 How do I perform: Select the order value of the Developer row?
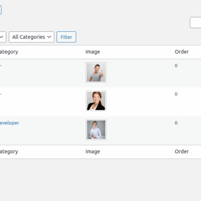[176, 123]
